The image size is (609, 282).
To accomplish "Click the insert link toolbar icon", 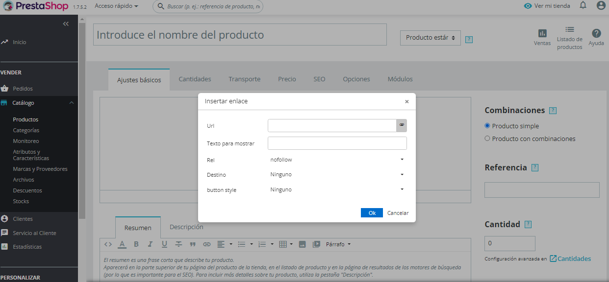I will pos(207,244).
